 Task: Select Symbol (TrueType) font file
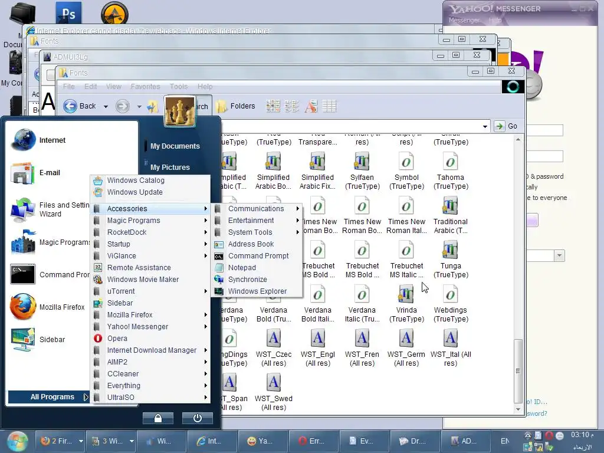click(x=406, y=171)
